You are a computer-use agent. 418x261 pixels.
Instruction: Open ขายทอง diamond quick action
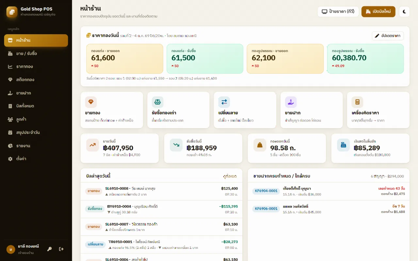point(112,110)
